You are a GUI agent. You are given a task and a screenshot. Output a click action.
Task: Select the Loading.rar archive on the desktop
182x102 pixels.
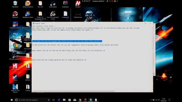pyautogui.click(x=65, y=4)
